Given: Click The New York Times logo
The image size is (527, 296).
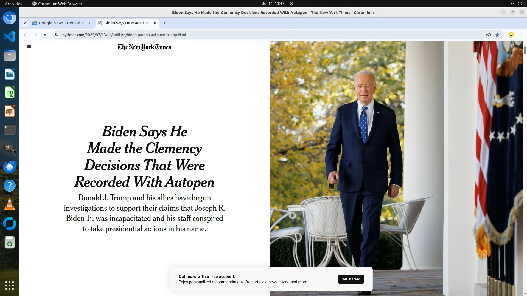Looking at the screenshot, I should pyautogui.click(x=144, y=47).
